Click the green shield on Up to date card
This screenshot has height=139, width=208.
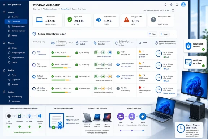[70, 20]
